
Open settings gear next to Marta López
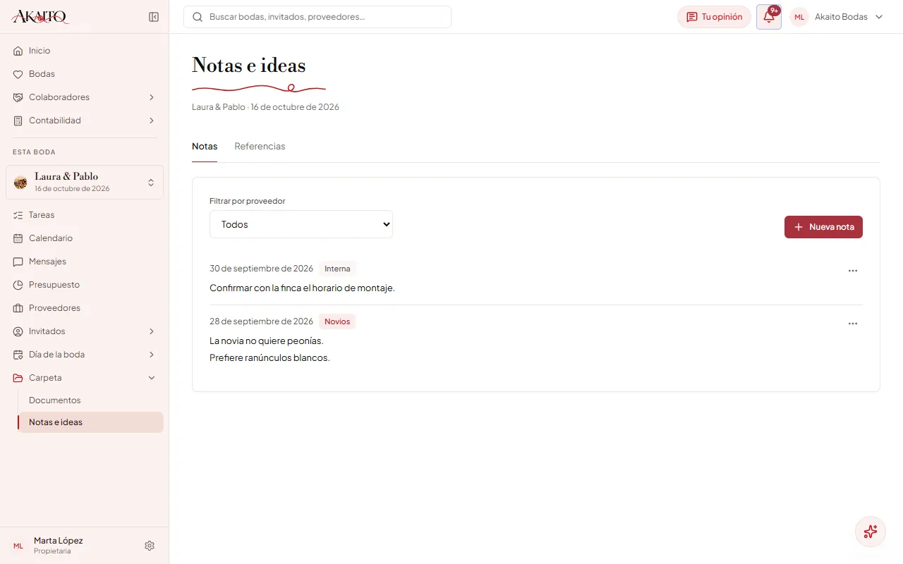tap(150, 546)
